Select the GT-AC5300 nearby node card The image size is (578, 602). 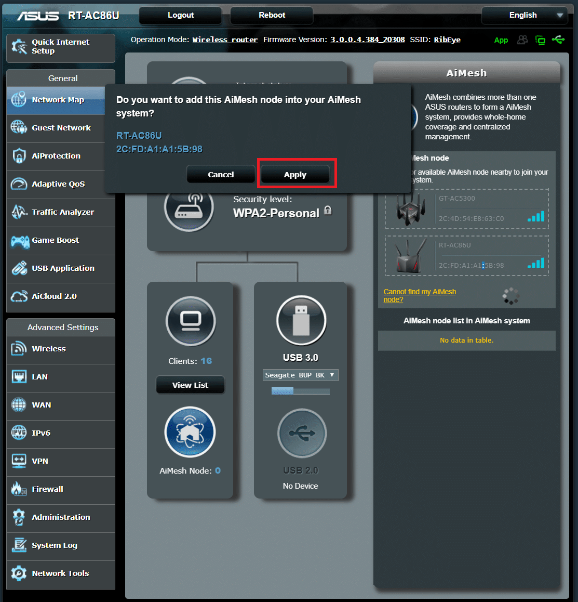467,209
